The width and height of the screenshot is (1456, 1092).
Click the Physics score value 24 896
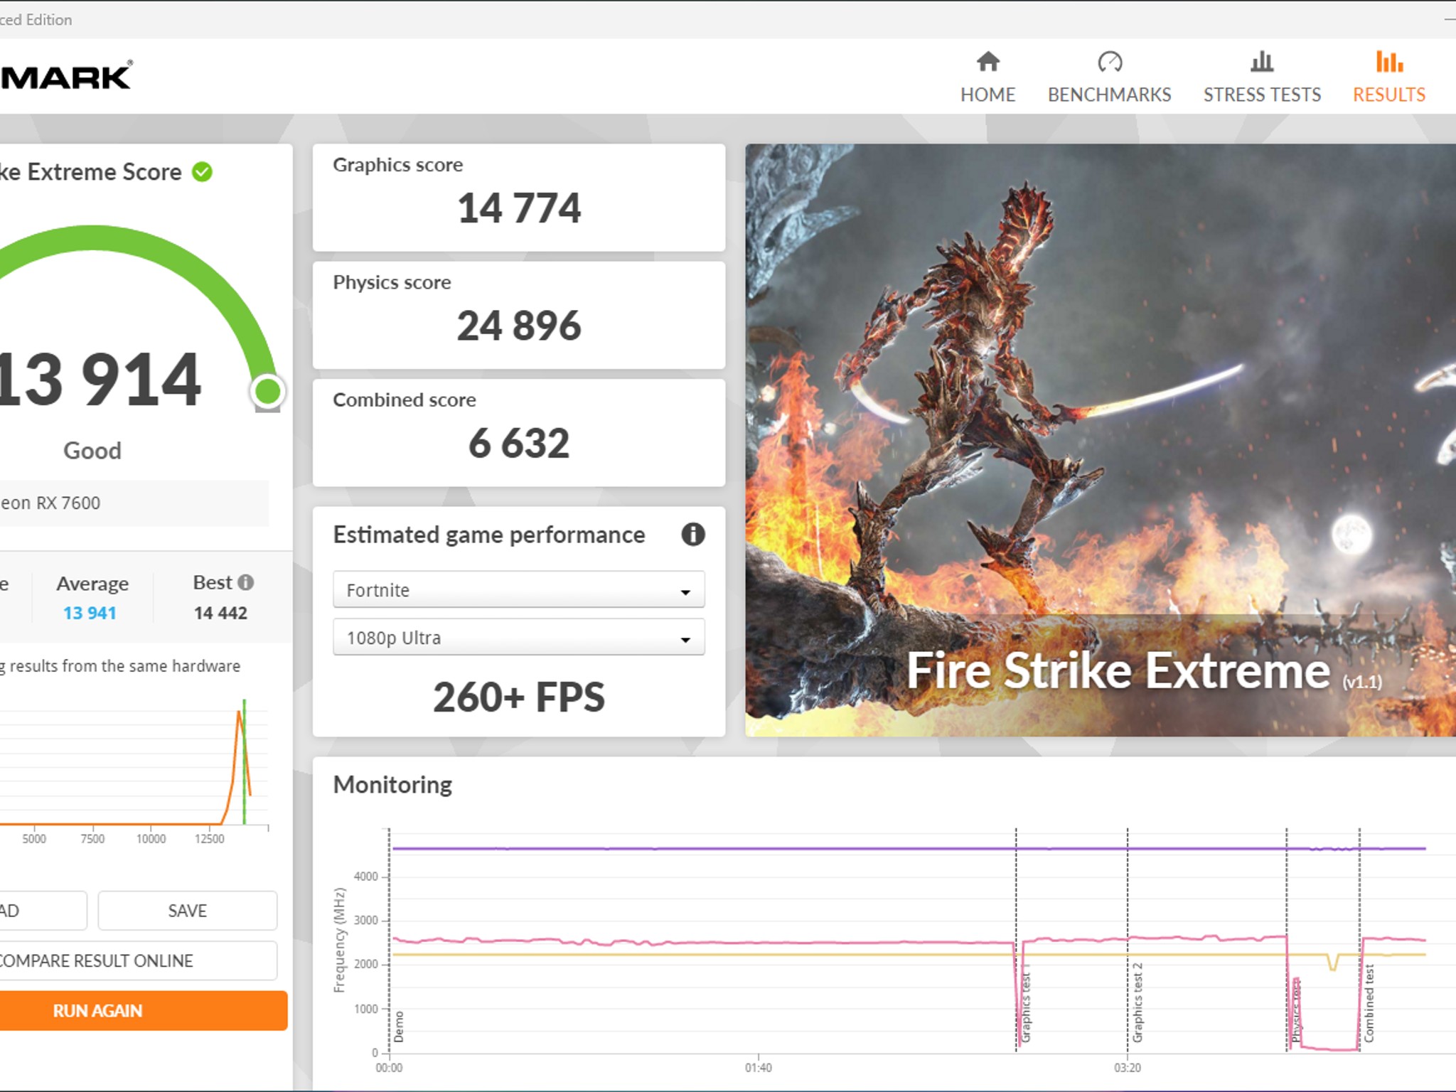pyautogui.click(x=519, y=326)
